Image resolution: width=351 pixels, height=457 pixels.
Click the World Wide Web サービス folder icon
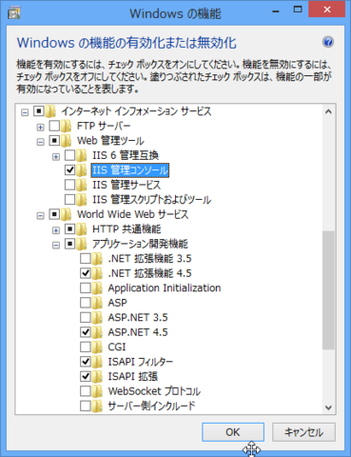click(67, 214)
